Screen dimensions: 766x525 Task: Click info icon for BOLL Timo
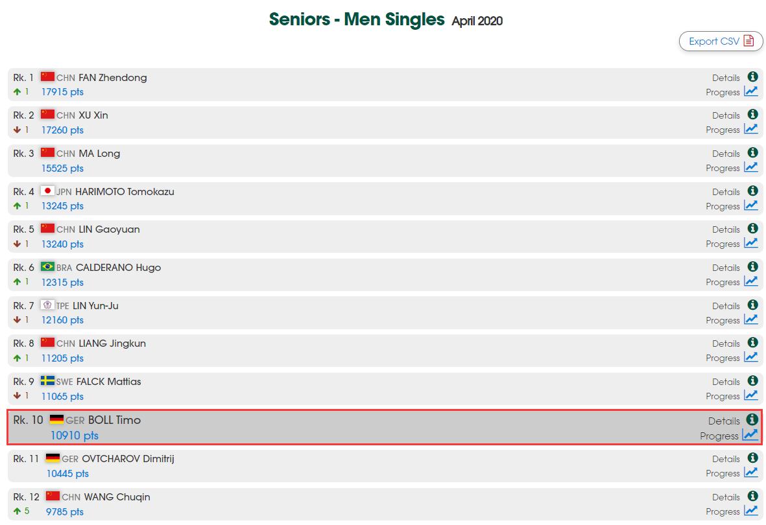[x=752, y=419]
